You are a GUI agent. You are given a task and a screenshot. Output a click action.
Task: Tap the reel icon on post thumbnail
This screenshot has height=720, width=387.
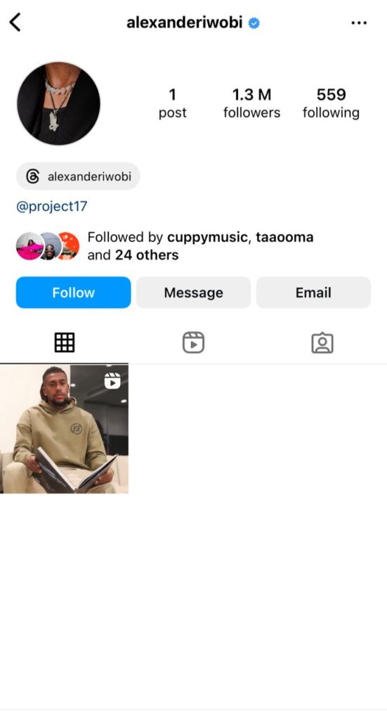(112, 380)
